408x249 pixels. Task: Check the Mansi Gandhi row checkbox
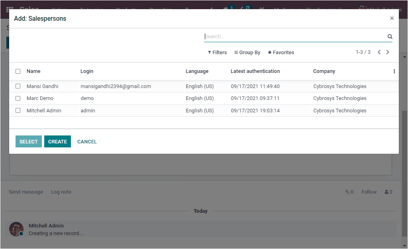tap(18, 86)
